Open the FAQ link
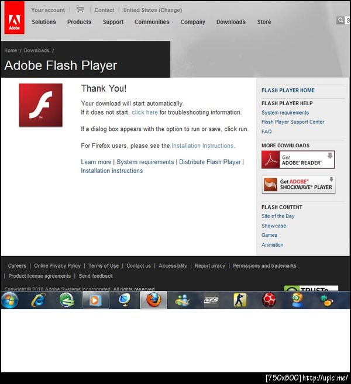This screenshot has width=351, height=384. click(266, 132)
